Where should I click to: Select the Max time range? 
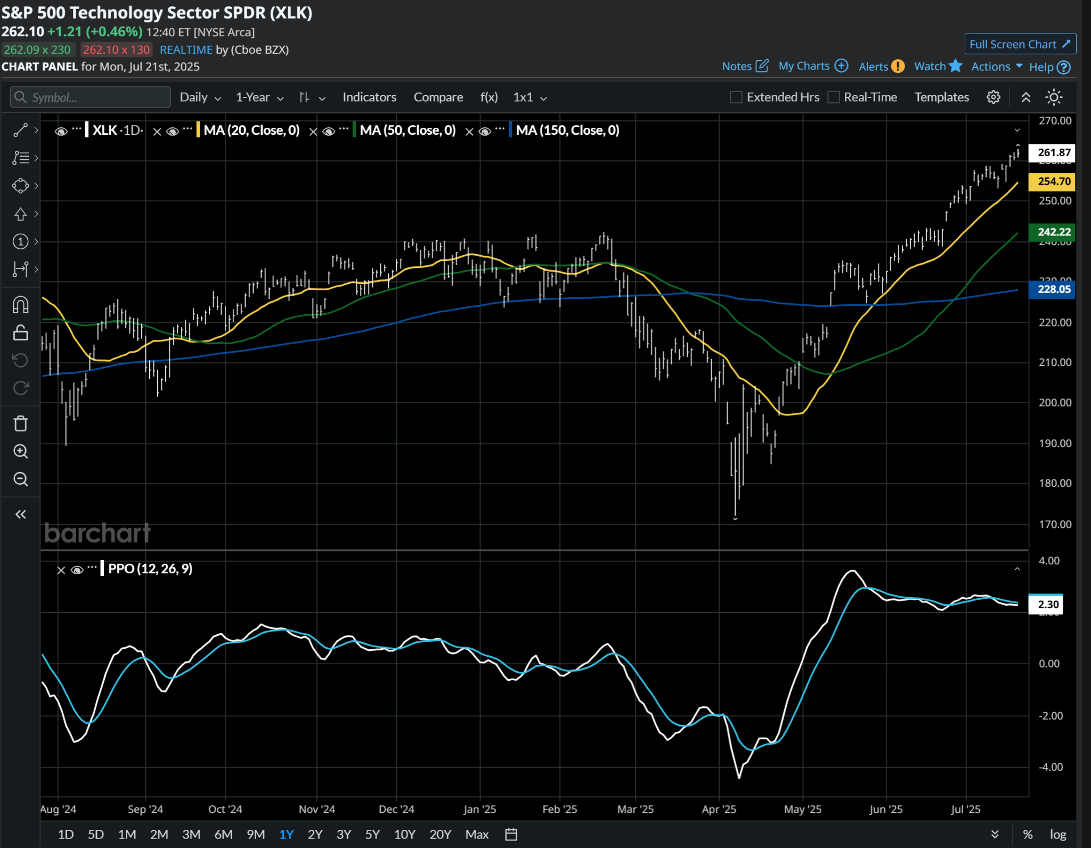477,834
